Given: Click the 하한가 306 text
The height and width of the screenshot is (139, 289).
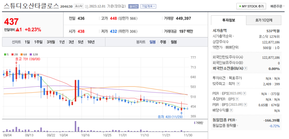Looking at the screenshot, I should point(127,31).
